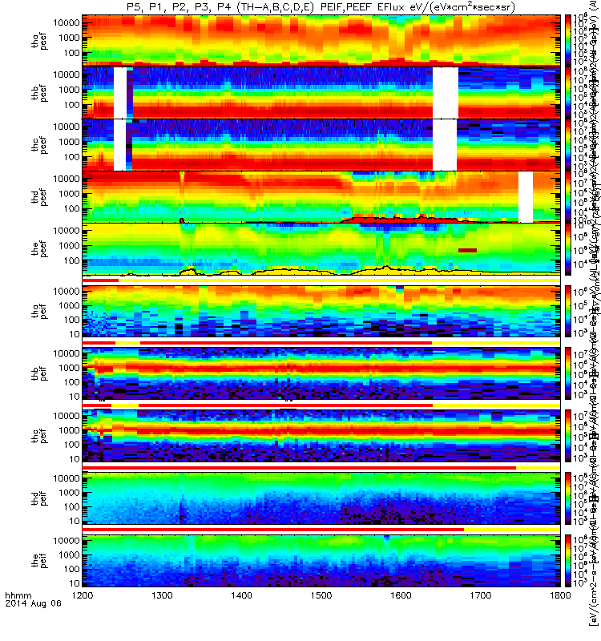Click the thb peef panel color bar

point(568,92)
